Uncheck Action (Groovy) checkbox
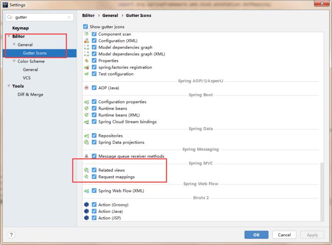This screenshot has width=332, height=245. (x=94, y=205)
